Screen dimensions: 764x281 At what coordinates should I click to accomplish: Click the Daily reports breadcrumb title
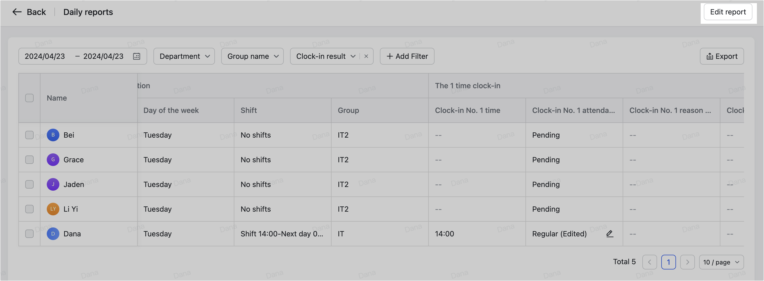[88, 12]
